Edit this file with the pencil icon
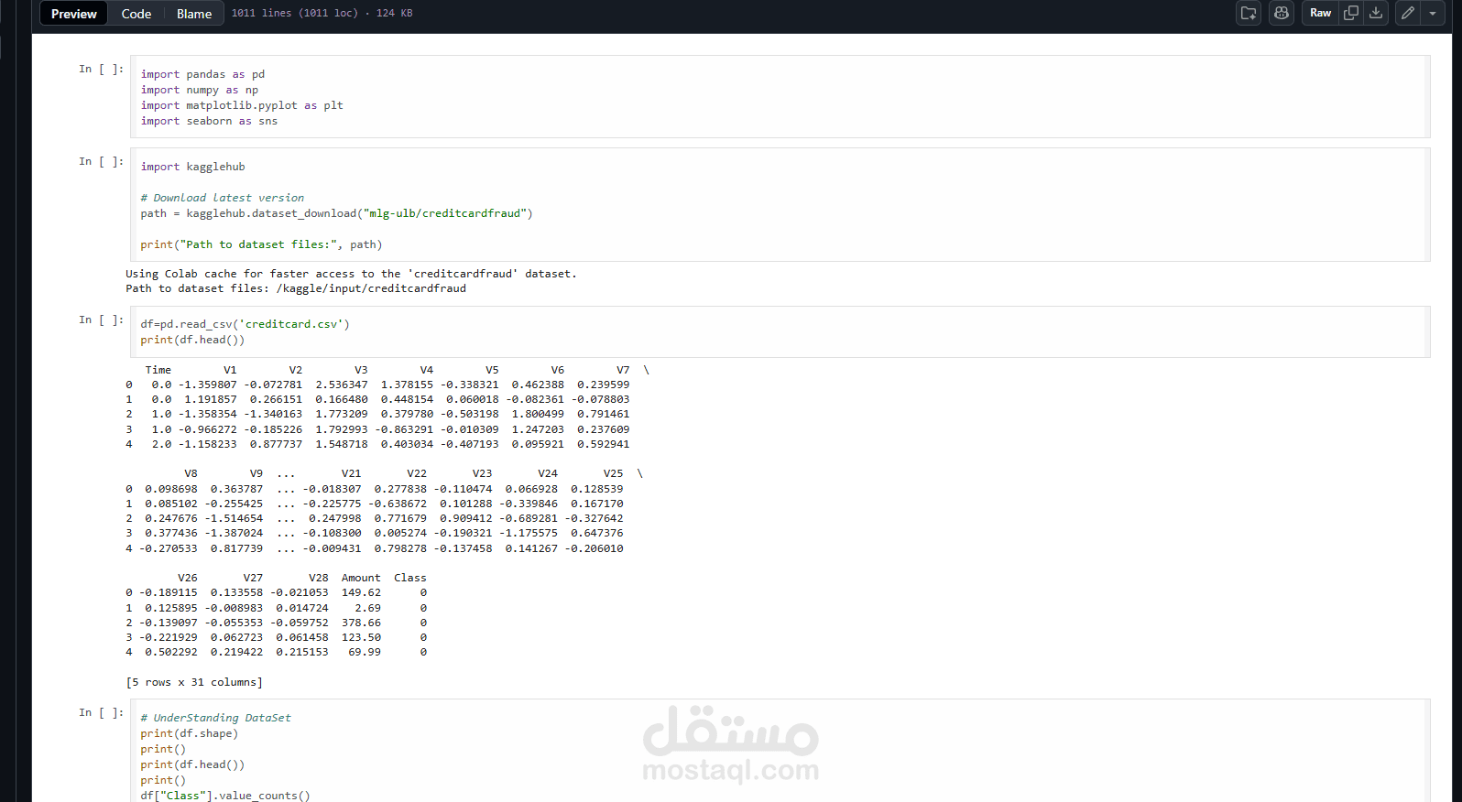 click(1408, 13)
